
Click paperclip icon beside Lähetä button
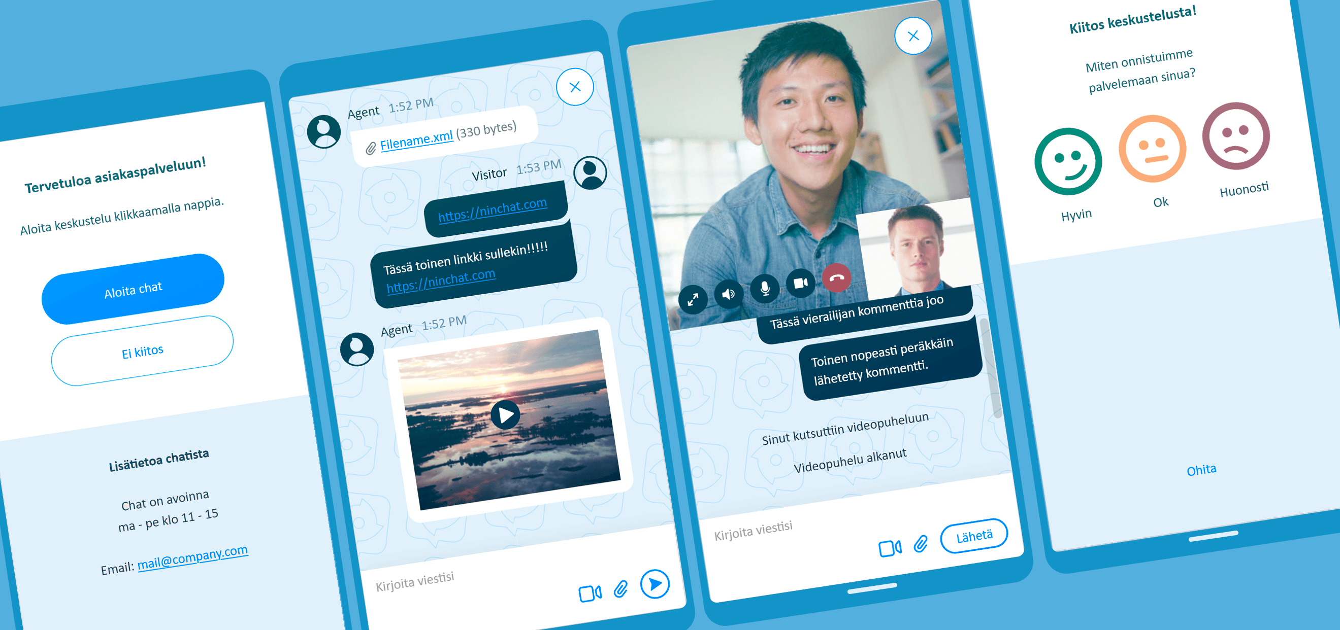coord(921,544)
